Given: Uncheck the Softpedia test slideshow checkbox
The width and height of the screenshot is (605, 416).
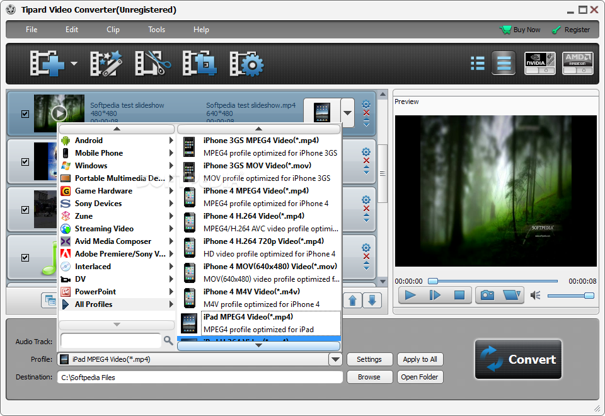Looking at the screenshot, I should point(25,114).
